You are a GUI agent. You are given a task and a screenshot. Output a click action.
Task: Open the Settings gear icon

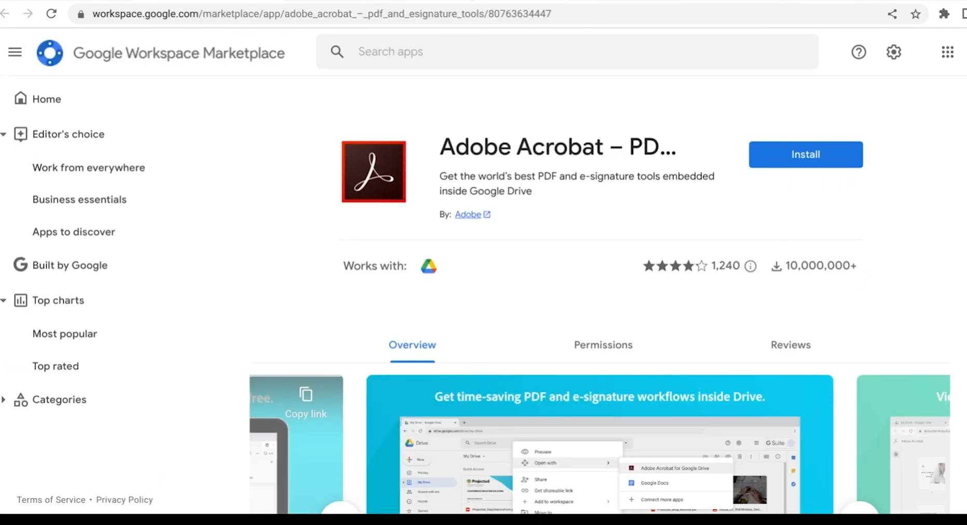pos(894,52)
